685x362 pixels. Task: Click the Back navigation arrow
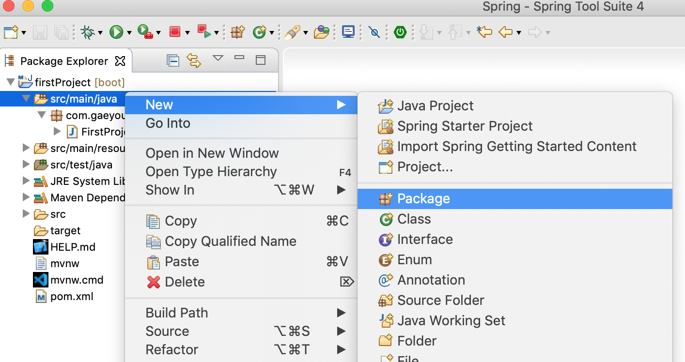pos(506,32)
